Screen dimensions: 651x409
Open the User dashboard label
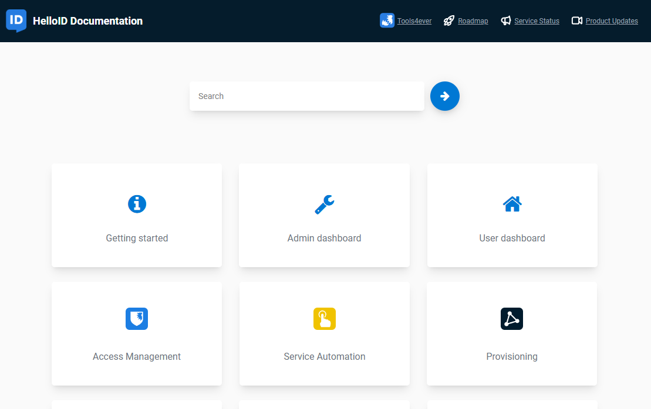pos(512,238)
